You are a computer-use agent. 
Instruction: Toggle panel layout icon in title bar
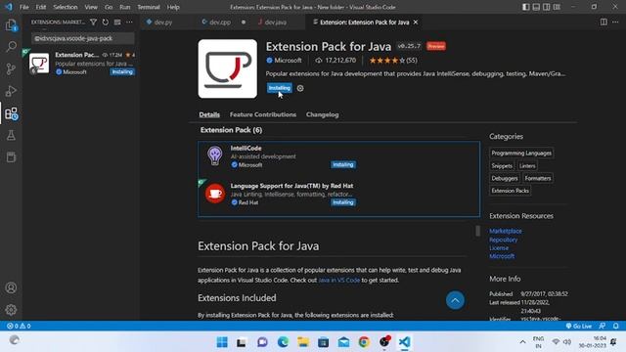coord(536,7)
